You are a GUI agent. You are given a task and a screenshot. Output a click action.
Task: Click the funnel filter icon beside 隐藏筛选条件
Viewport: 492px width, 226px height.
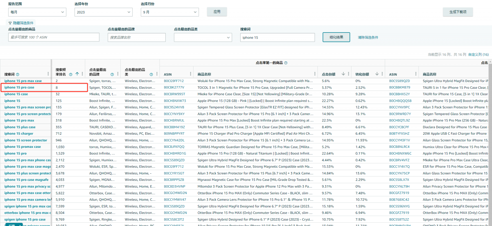[x=10, y=23]
